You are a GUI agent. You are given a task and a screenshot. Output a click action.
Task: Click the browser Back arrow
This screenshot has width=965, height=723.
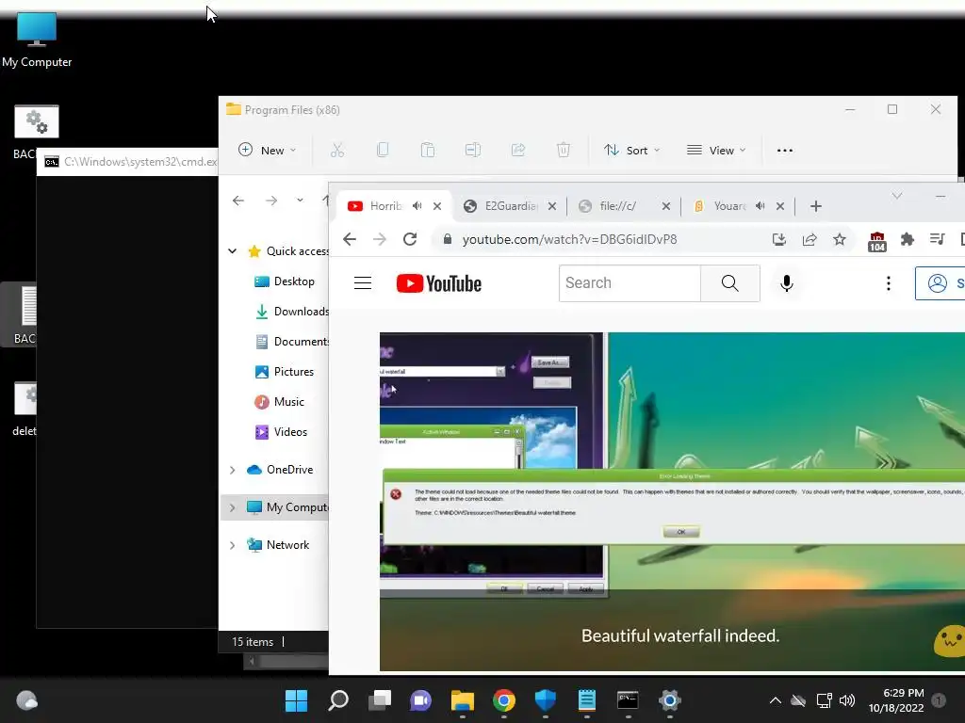350,239
